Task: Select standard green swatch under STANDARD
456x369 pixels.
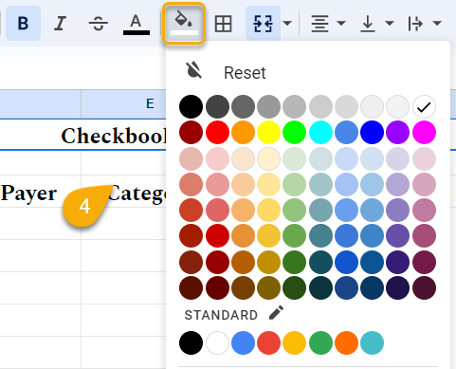Action: pos(320,343)
